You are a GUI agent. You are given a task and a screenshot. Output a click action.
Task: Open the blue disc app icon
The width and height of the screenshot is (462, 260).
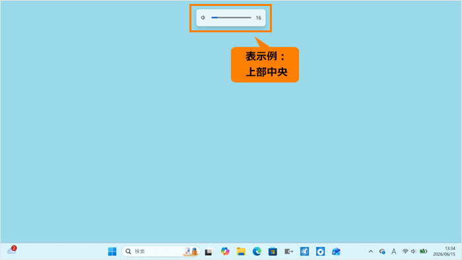320,251
